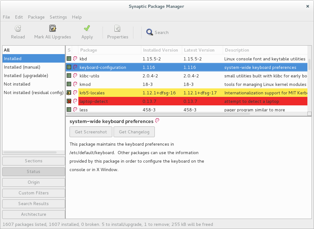Switch filter view to Custom Filters

(34, 193)
